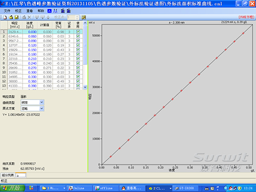Click the print icon in toolbar

[24, 17]
